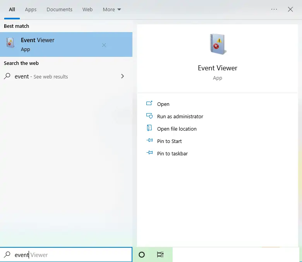Screen dimensions: 302x262
Task: Click the shield Run as administrator icon
Action: click(x=149, y=116)
